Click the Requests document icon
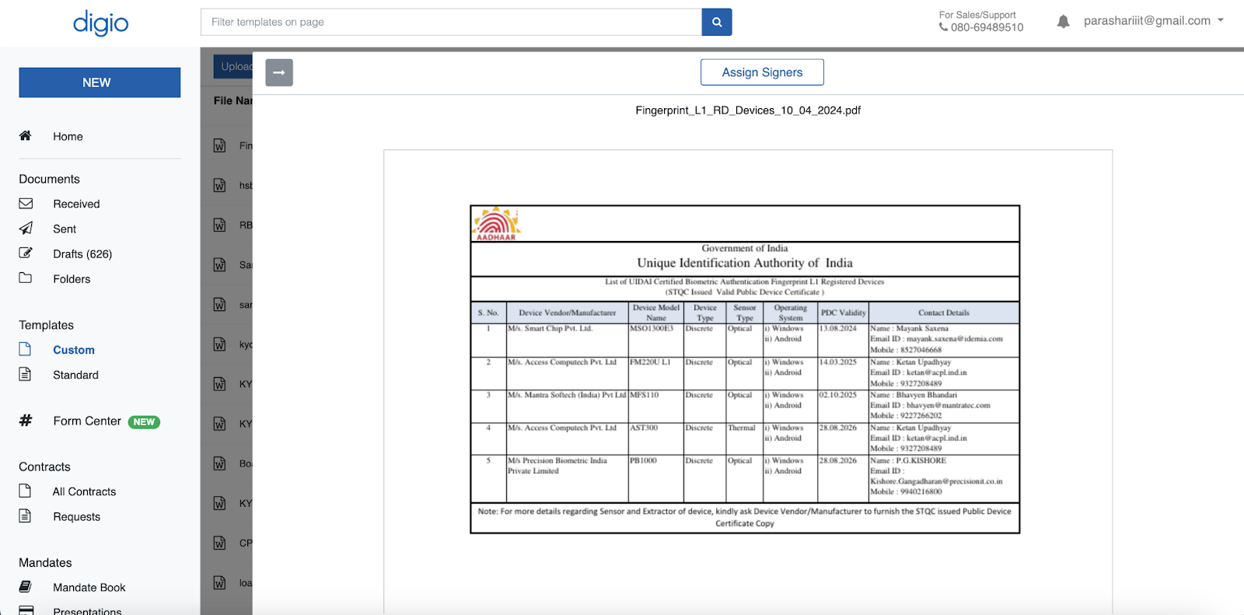This screenshot has width=1244, height=615. pyautogui.click(x=25, y=516)
